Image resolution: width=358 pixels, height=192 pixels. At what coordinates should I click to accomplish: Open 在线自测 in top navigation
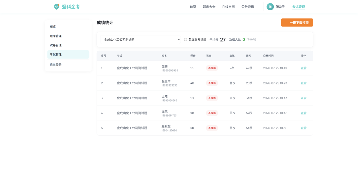[x=228, y=7]
